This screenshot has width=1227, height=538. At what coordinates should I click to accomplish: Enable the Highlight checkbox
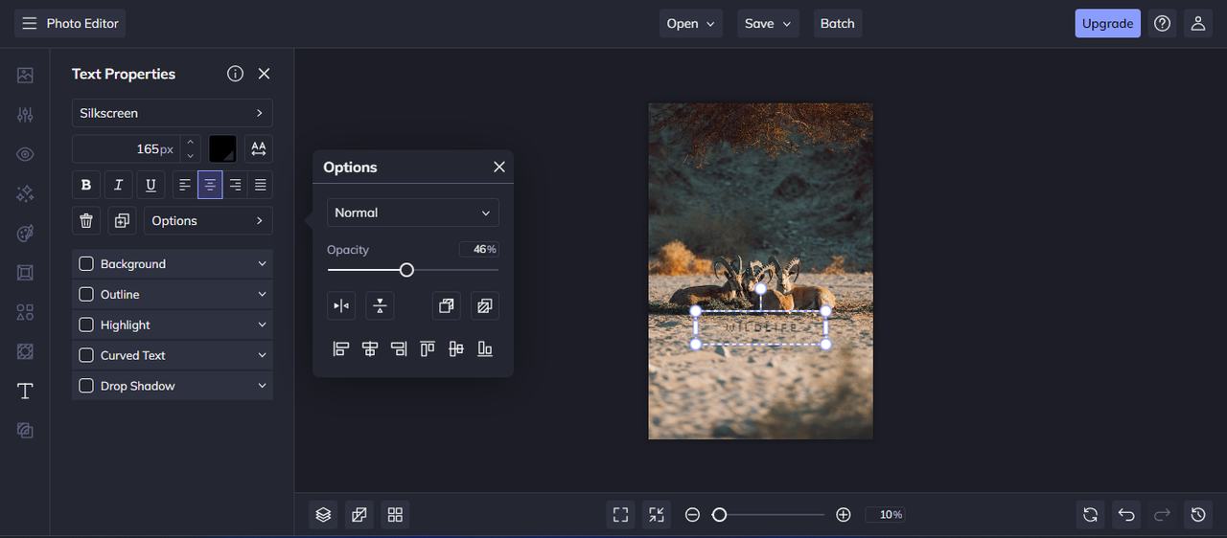(86, 325)
